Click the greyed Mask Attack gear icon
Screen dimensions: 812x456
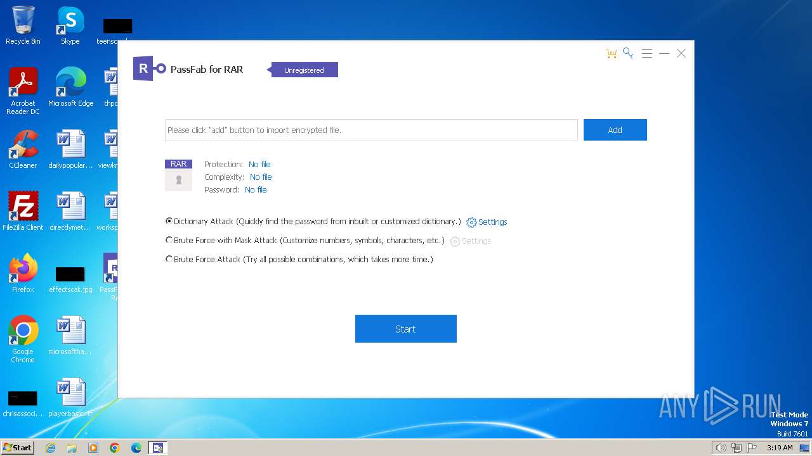coord(455,241)
